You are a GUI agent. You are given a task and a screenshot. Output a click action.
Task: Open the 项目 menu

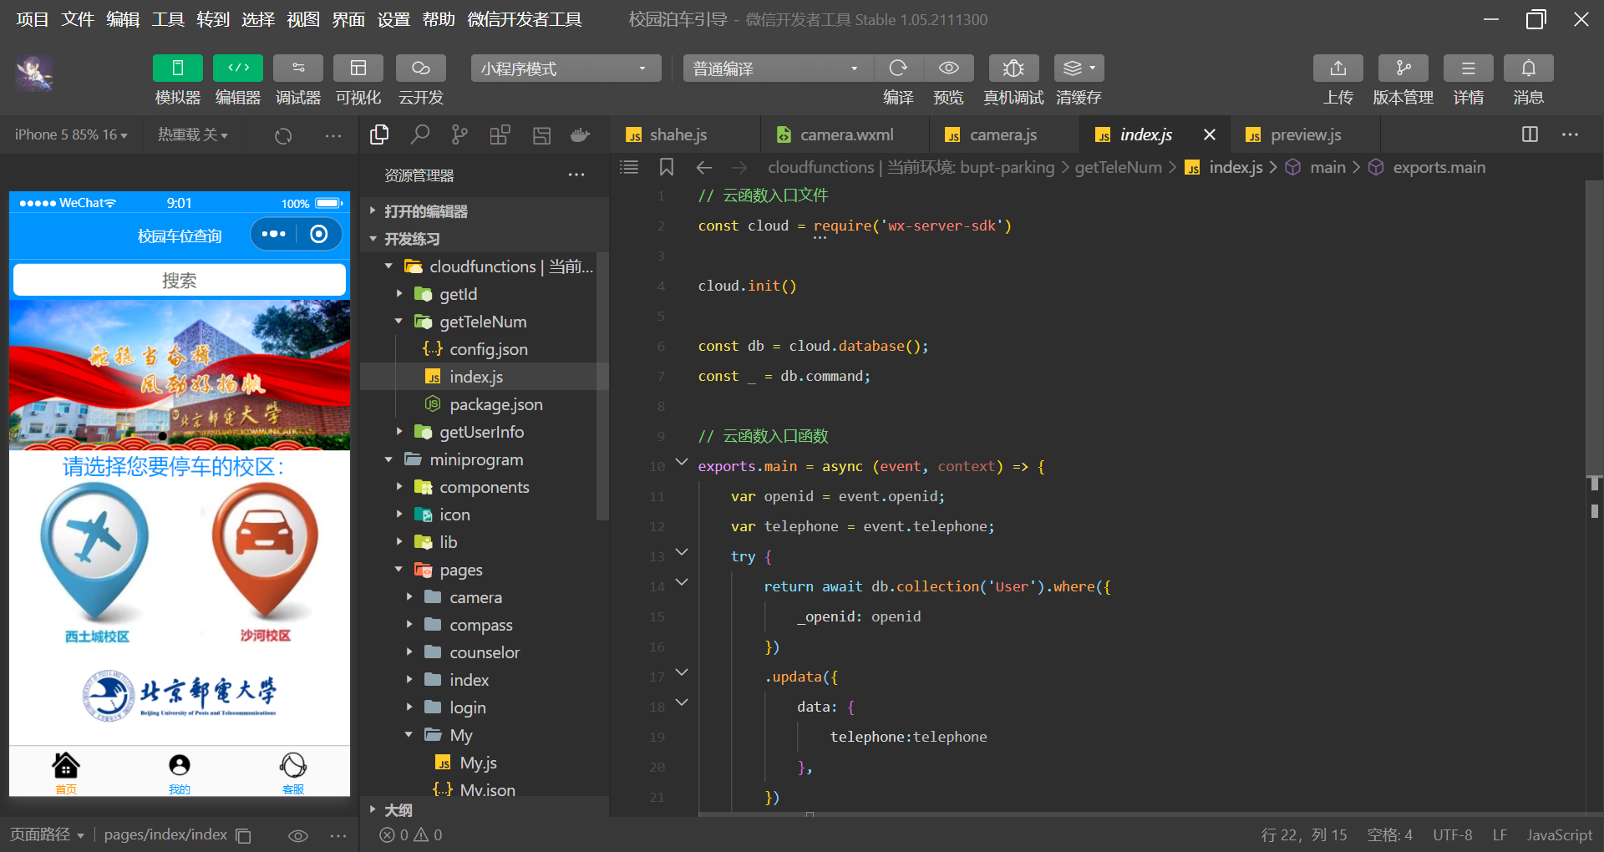pyautogui.click(x=33, y=19)
